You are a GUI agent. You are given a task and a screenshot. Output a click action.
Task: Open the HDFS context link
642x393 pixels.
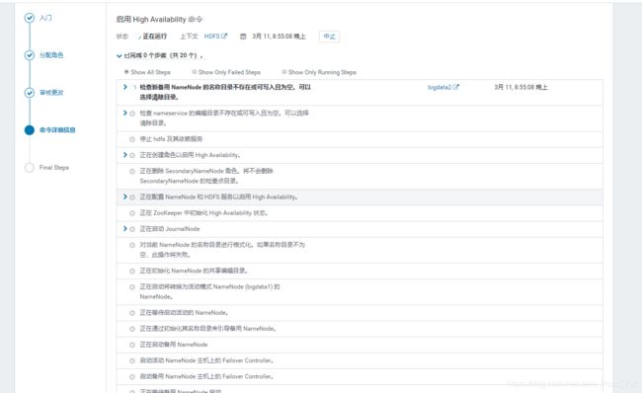(x=215, y=37)
